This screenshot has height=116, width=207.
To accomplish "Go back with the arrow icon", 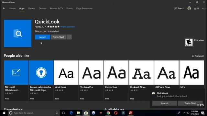I will [4, 8].
